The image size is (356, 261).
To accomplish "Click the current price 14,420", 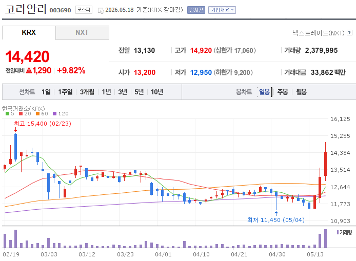I will click(27, 56).
